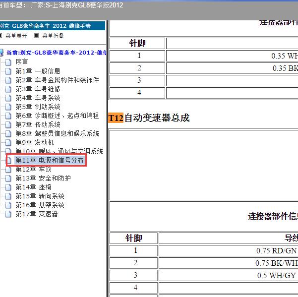The height and width of the screenshot is (297, 298).
Task: Click the 0.35 WH wire cell
Action: coord(232,56)
